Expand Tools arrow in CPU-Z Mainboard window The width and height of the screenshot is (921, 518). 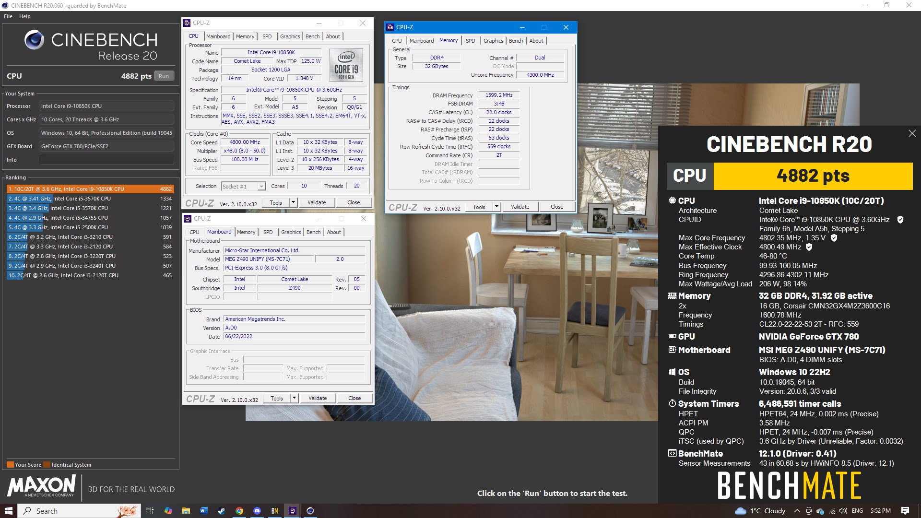click(294, 398)
